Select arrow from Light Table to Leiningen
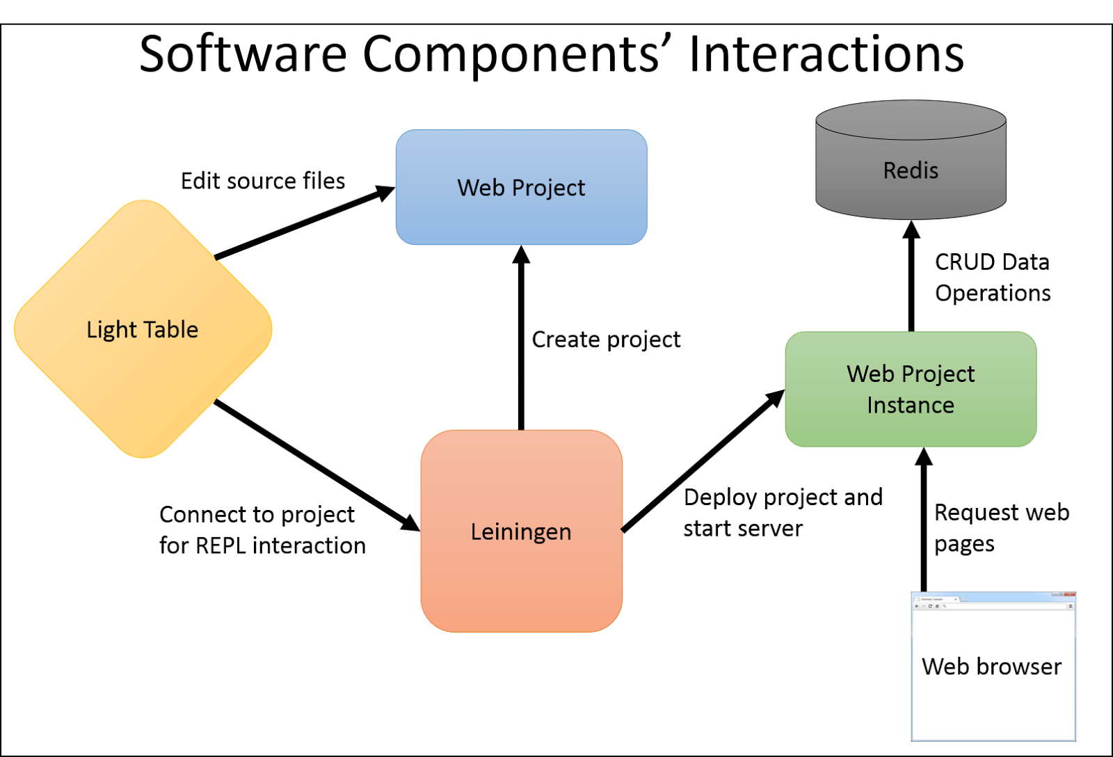1113x757 pixels. (317, 465)
